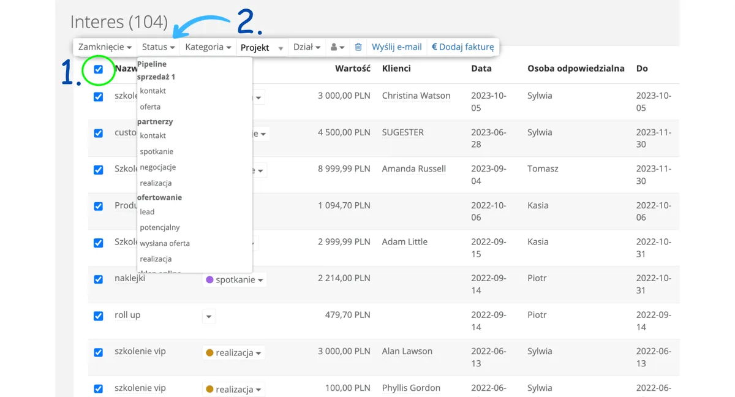Viewport: 735px width, 397px height.
Task: Collapse the Status dropdown
Action: [159, 47]
